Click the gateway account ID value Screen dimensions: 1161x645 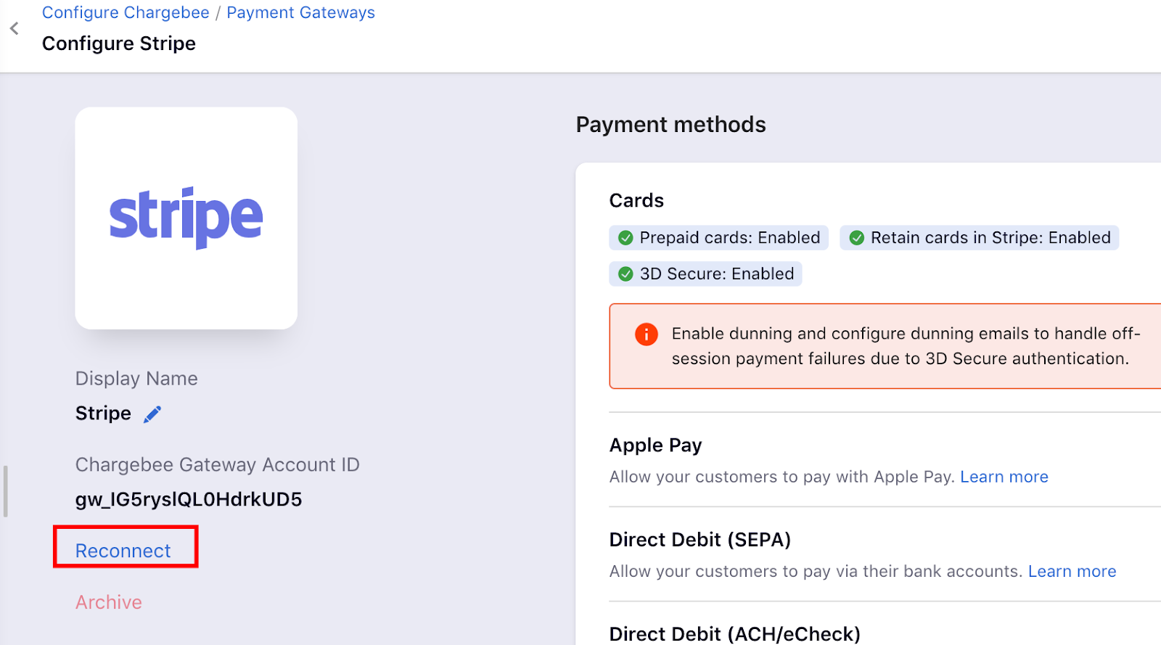pos(189,500)
